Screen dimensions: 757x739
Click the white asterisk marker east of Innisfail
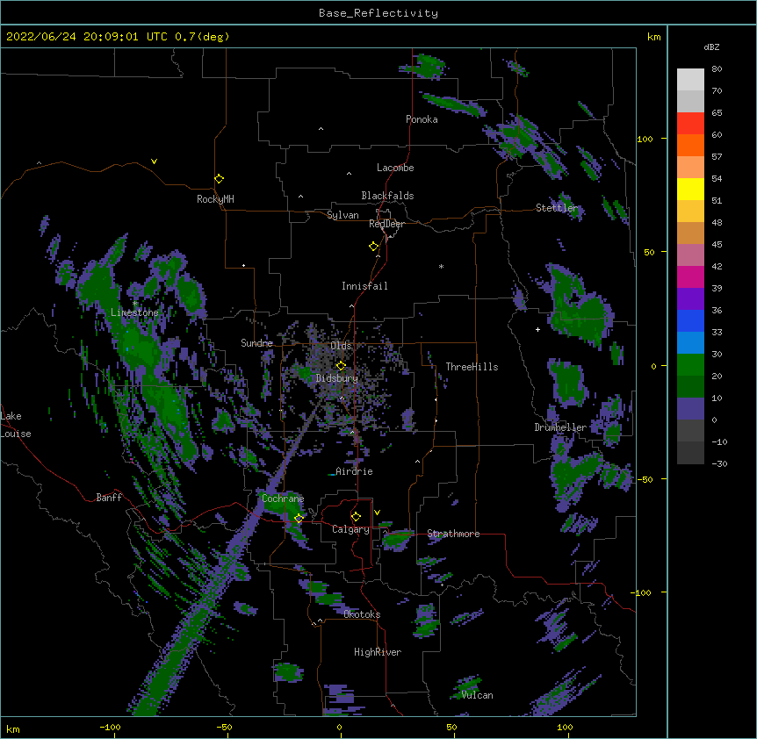click(441, 266)
